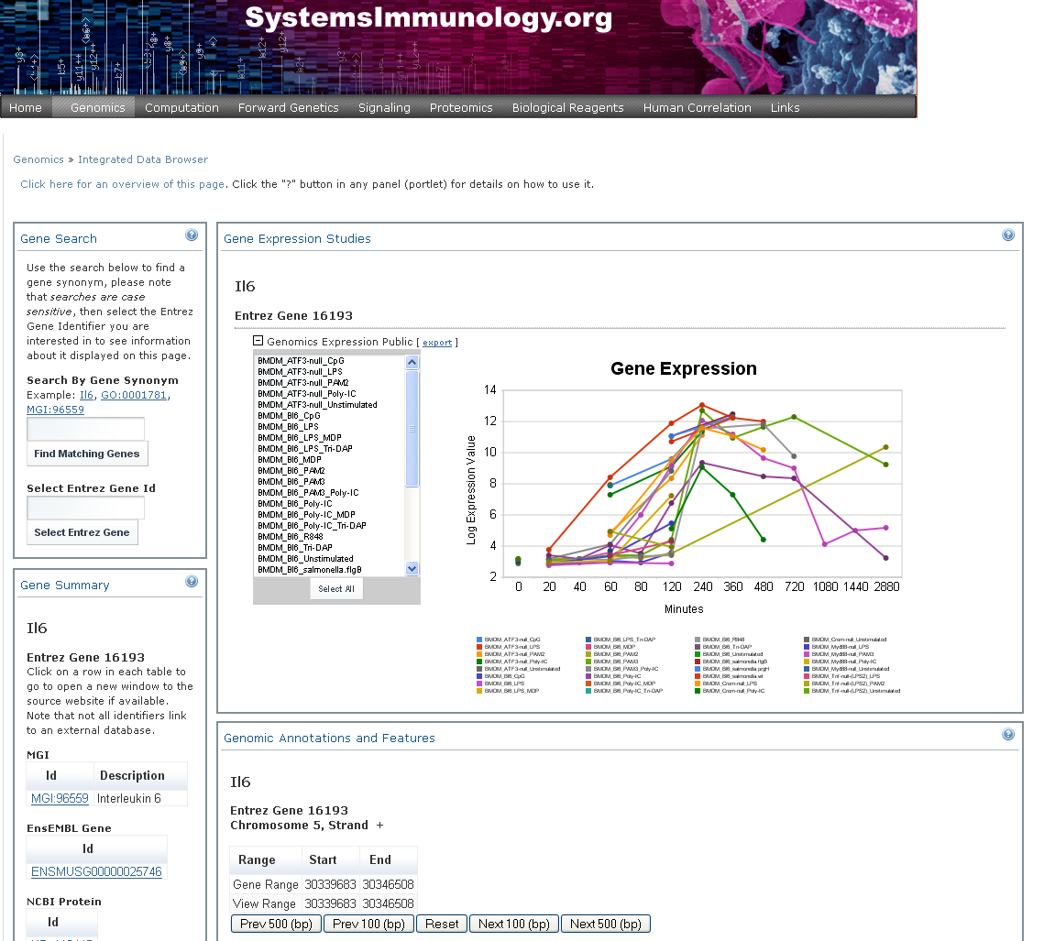Select BMDM_Bl6_PAM3 in the dataset list
This screenshot has width=1044, height=941.
[330, 482]
